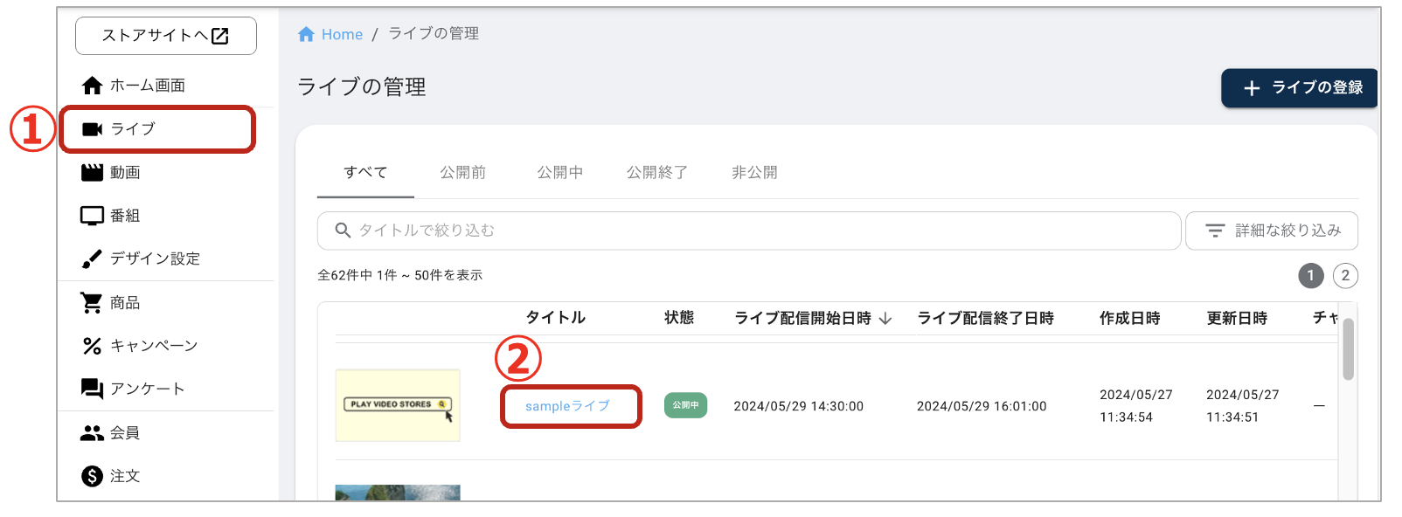
Task: Switch to the 公開中 tab
Action: point(559,173)
